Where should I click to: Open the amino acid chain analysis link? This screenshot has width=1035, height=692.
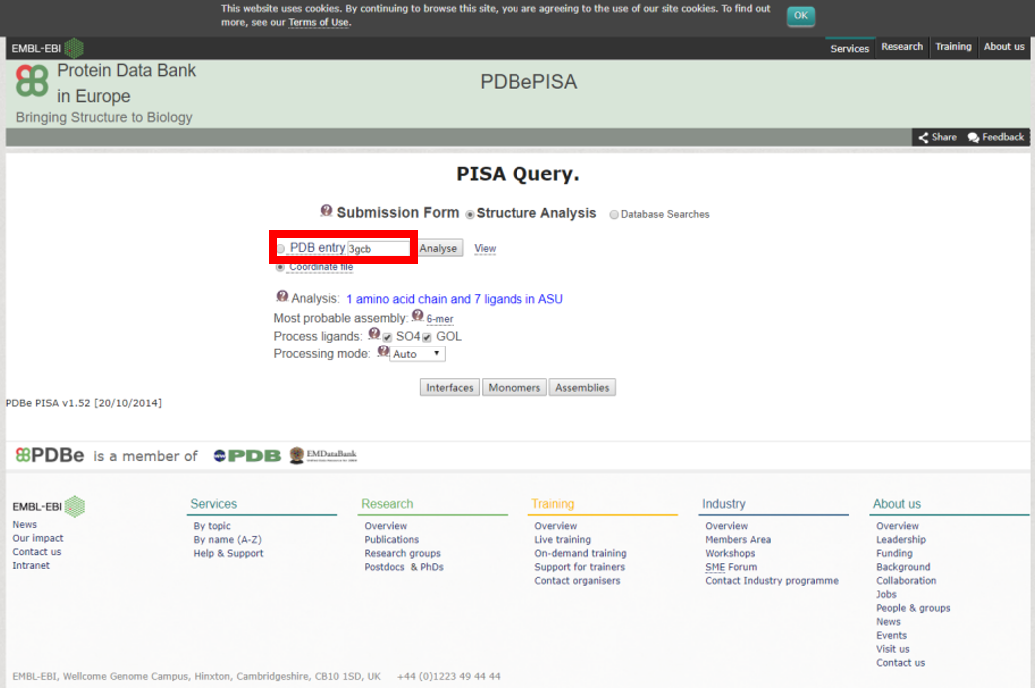pyautogui.click(x=455, y=299)
